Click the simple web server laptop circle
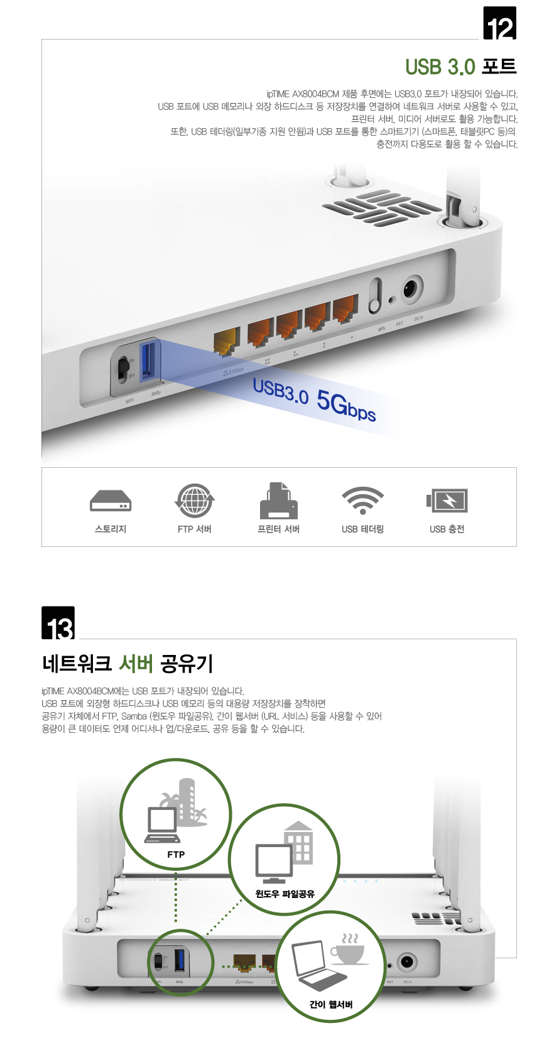This screenshot has height=1038, width=559. [x=330, y=966]
